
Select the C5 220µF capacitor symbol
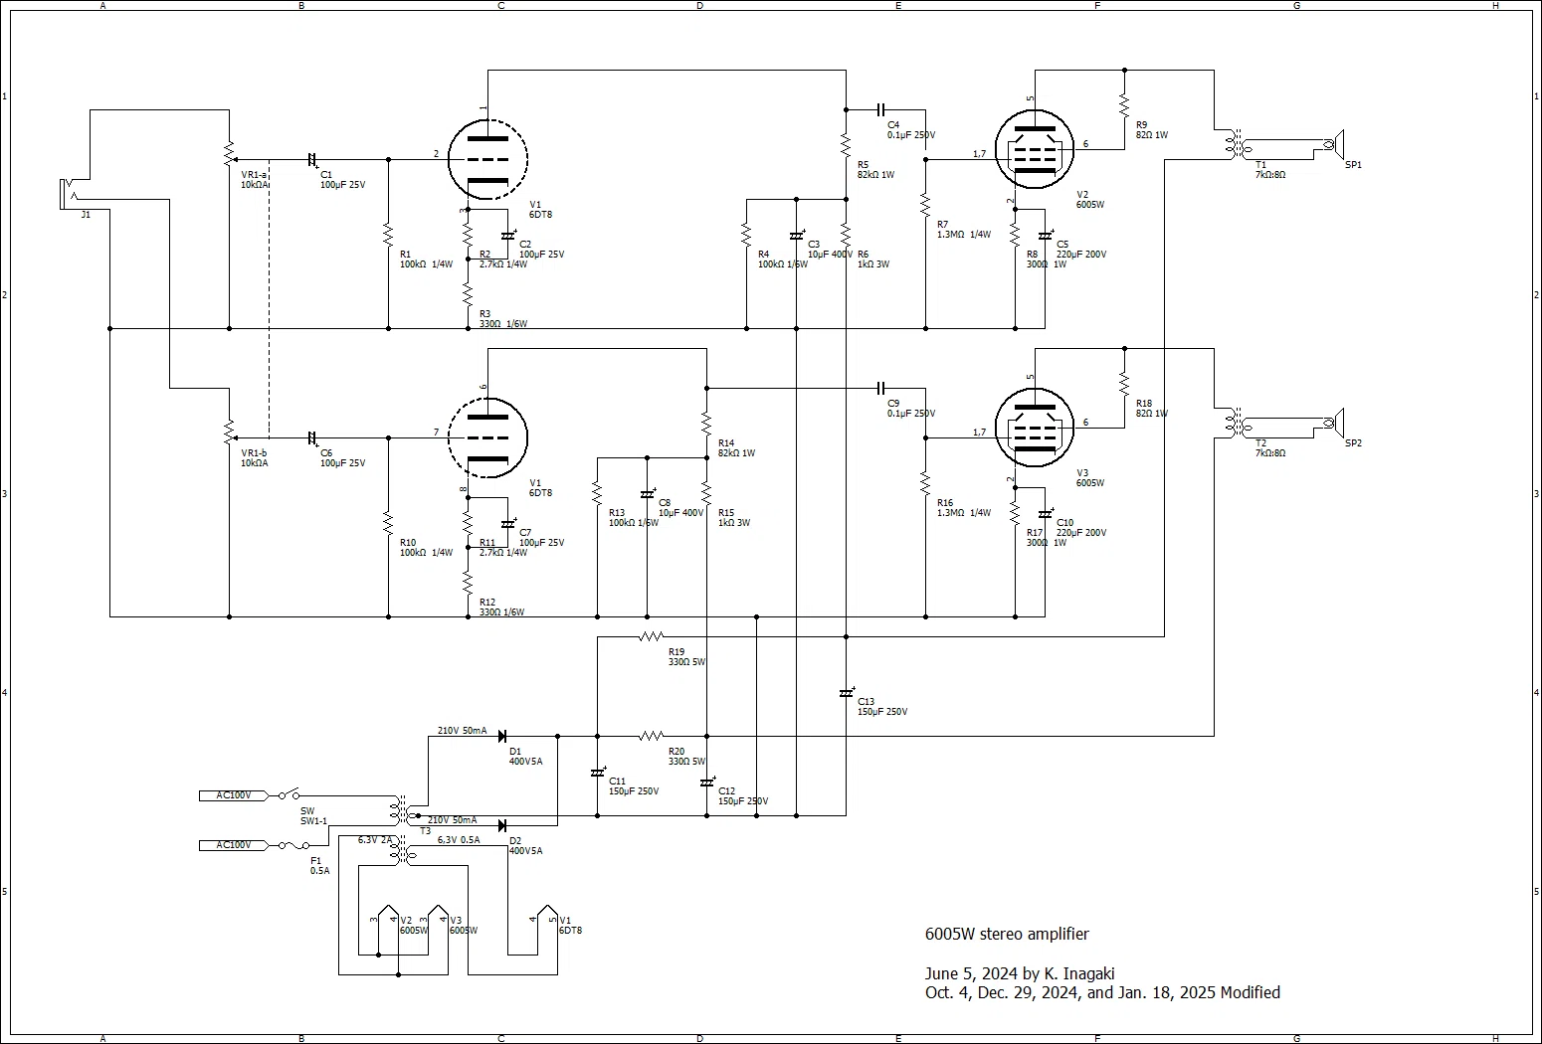click(1046, 235)
